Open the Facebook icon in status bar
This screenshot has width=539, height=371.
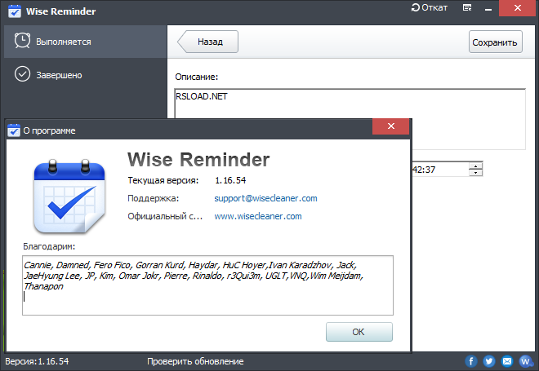click(x=471, y=361)
